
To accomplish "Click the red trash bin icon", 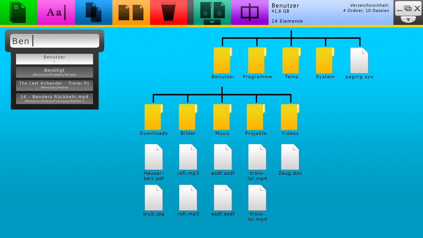I will (168, 12).
